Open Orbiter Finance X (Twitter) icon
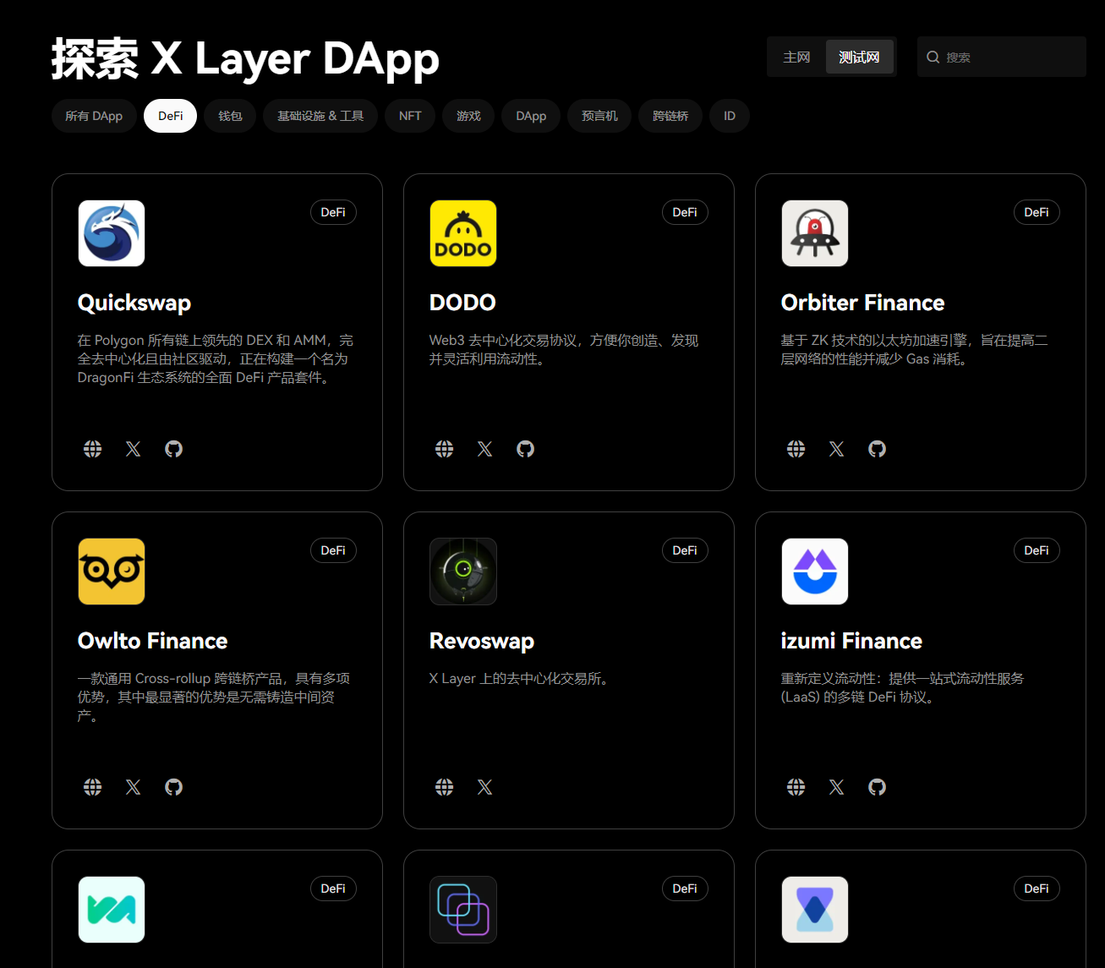Viewport: 1105px width, 968px height. pyautogui.click(x=837, y=449)
